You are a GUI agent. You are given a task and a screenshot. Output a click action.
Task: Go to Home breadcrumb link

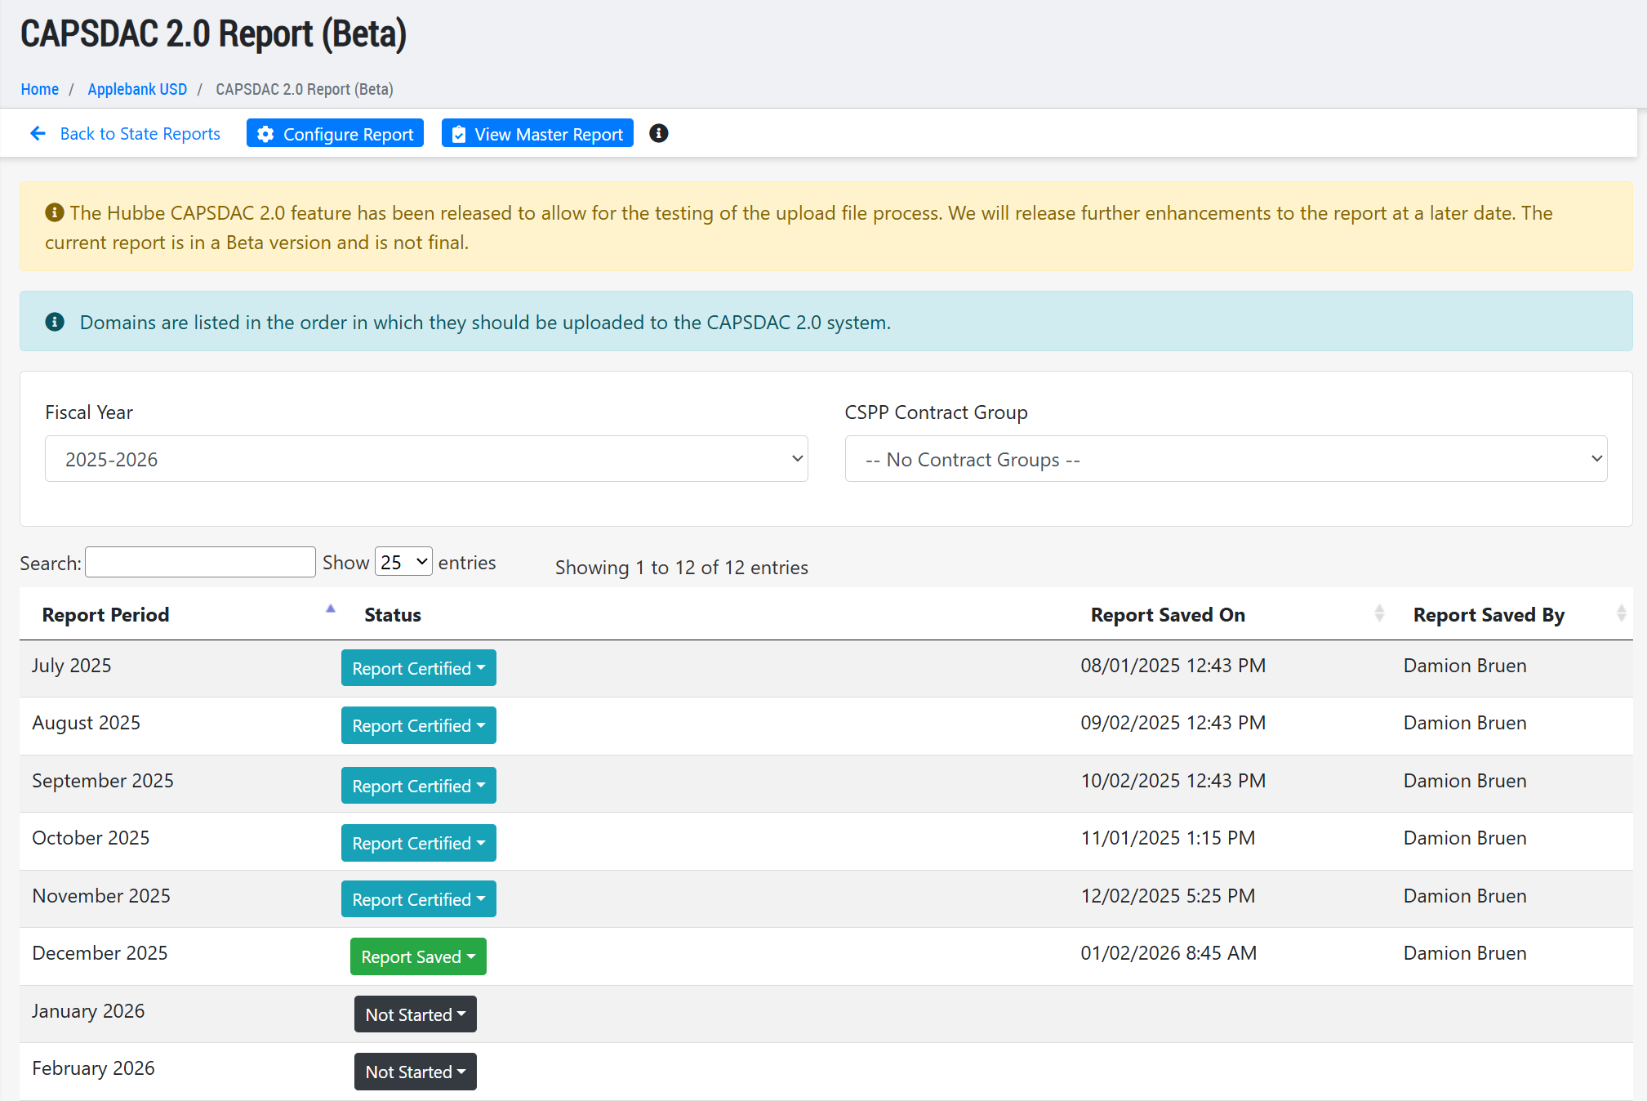pos(39,89)
